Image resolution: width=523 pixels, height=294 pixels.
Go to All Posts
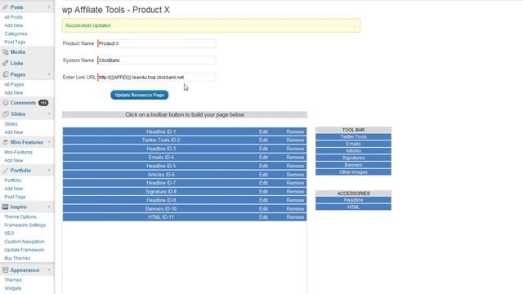tap(13, 17)
